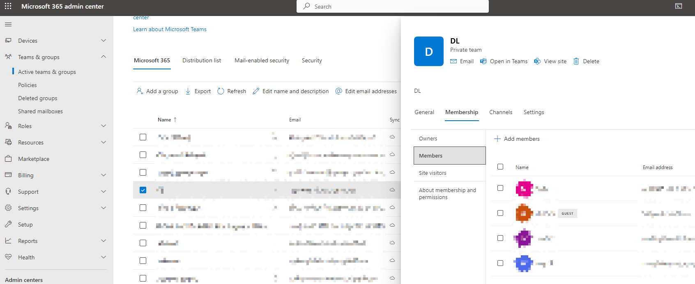This screenshot has height=284, width=695.
Task: Click the Support headset icon
Action: click(8, 191)
